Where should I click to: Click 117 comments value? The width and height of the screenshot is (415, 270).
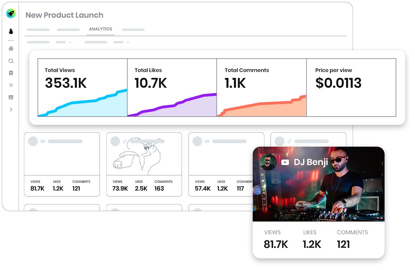click(x=240, y=188)
